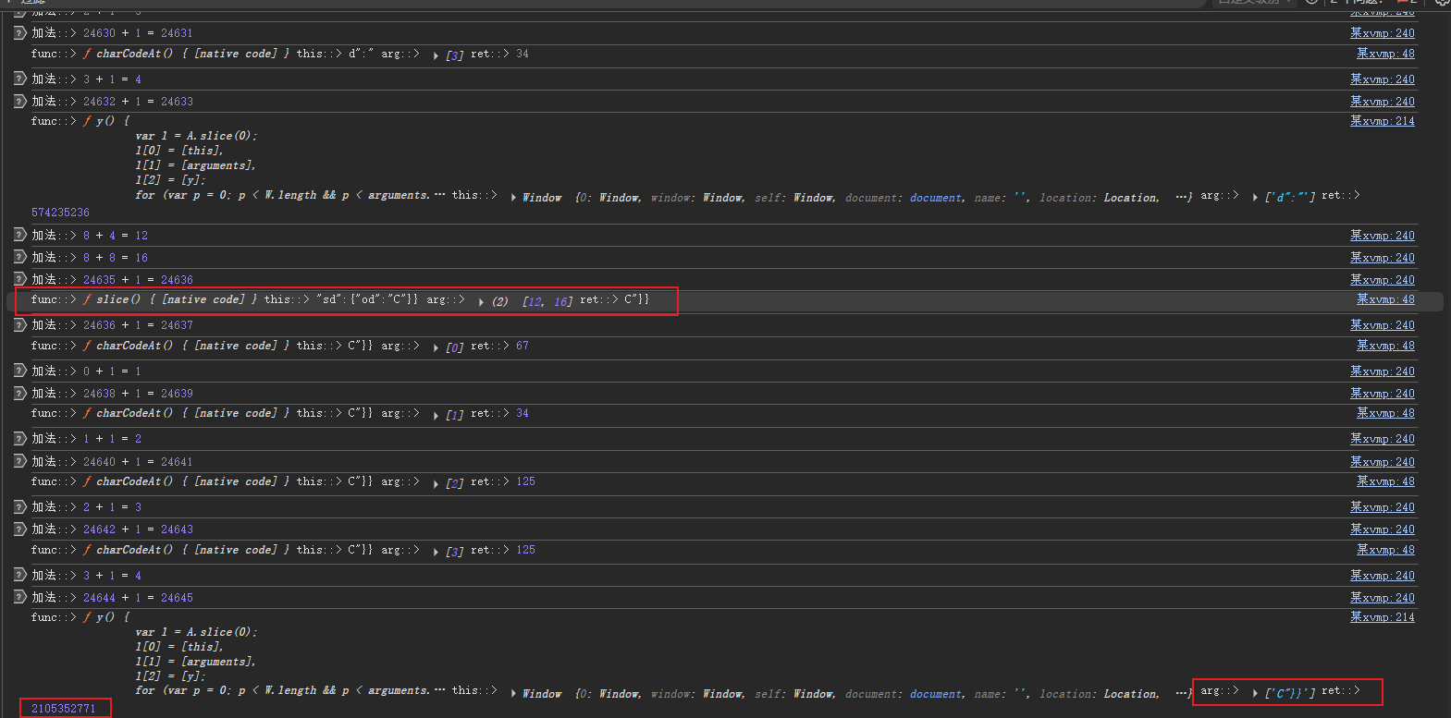Click repeat-count badge on 24640 + 1 row

[19, 462]
